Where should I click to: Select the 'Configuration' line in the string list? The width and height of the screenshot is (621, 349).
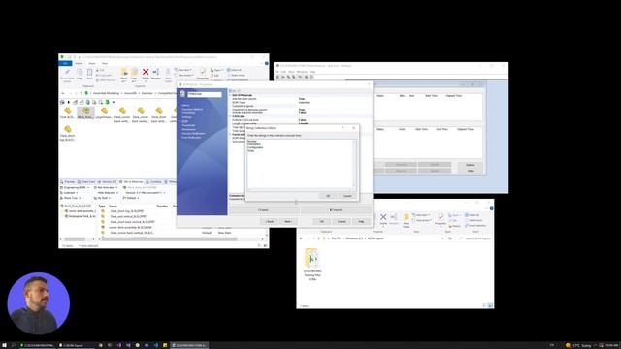(255, 147)
